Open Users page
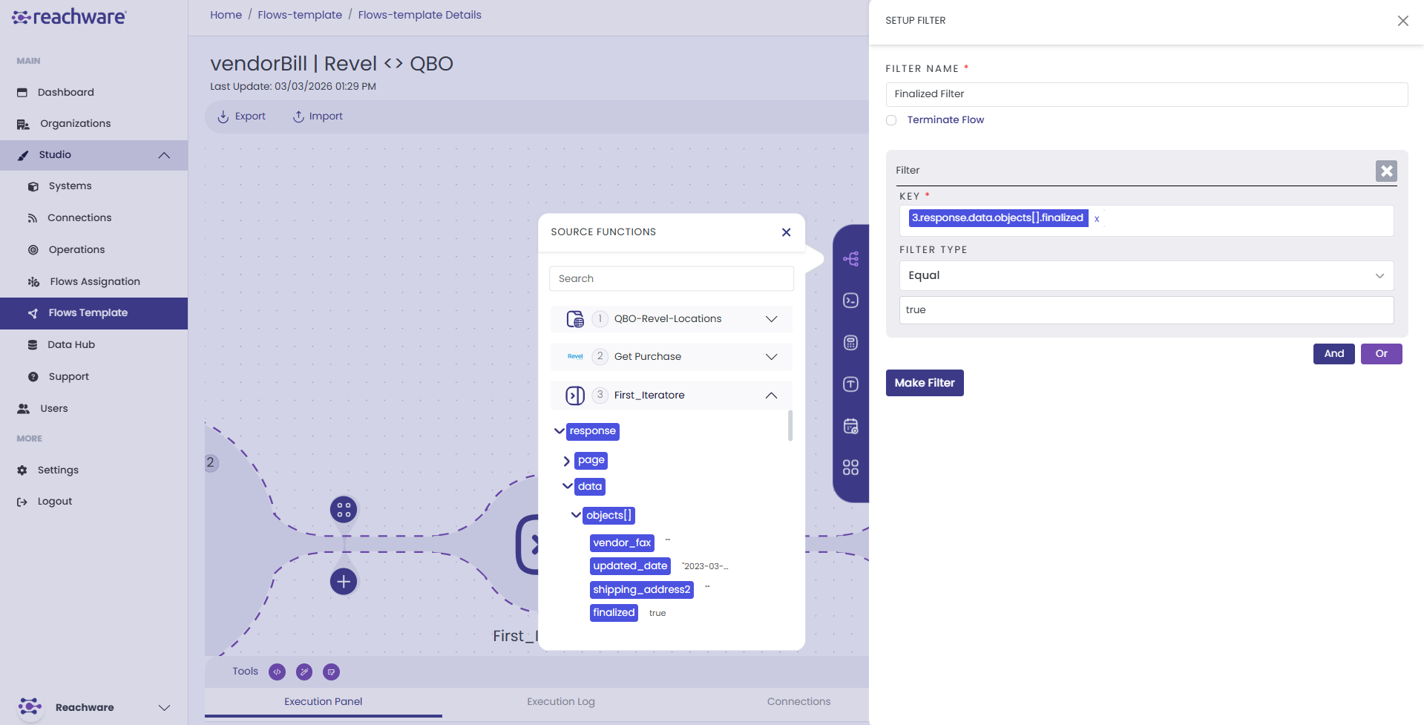Image resolution: width=1424 pixels, height=725 pixels. [53, 409]
